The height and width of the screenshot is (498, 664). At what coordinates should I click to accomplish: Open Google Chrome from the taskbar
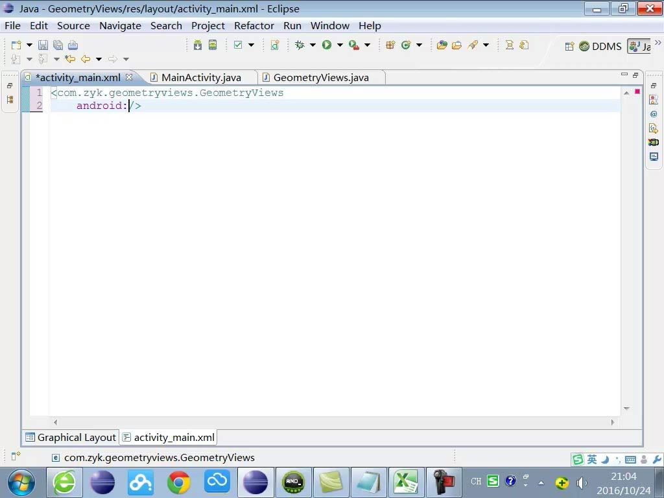point(179,482)
